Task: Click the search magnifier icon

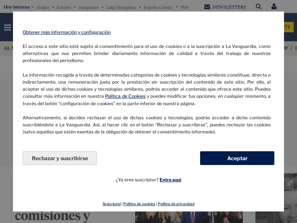Action: click(258, 7)
